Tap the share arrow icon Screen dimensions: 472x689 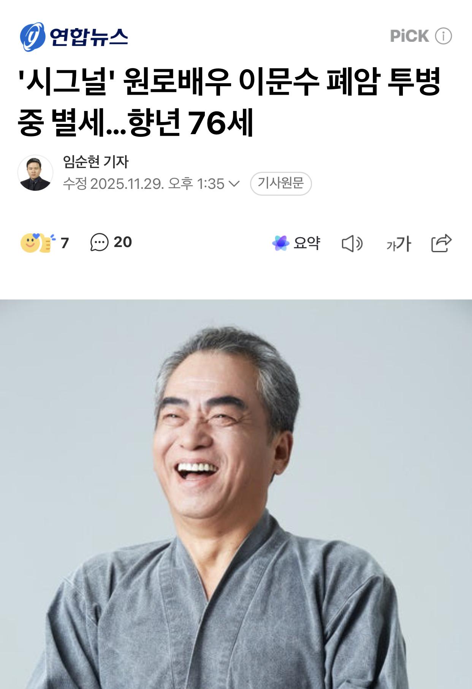point(441,243)
